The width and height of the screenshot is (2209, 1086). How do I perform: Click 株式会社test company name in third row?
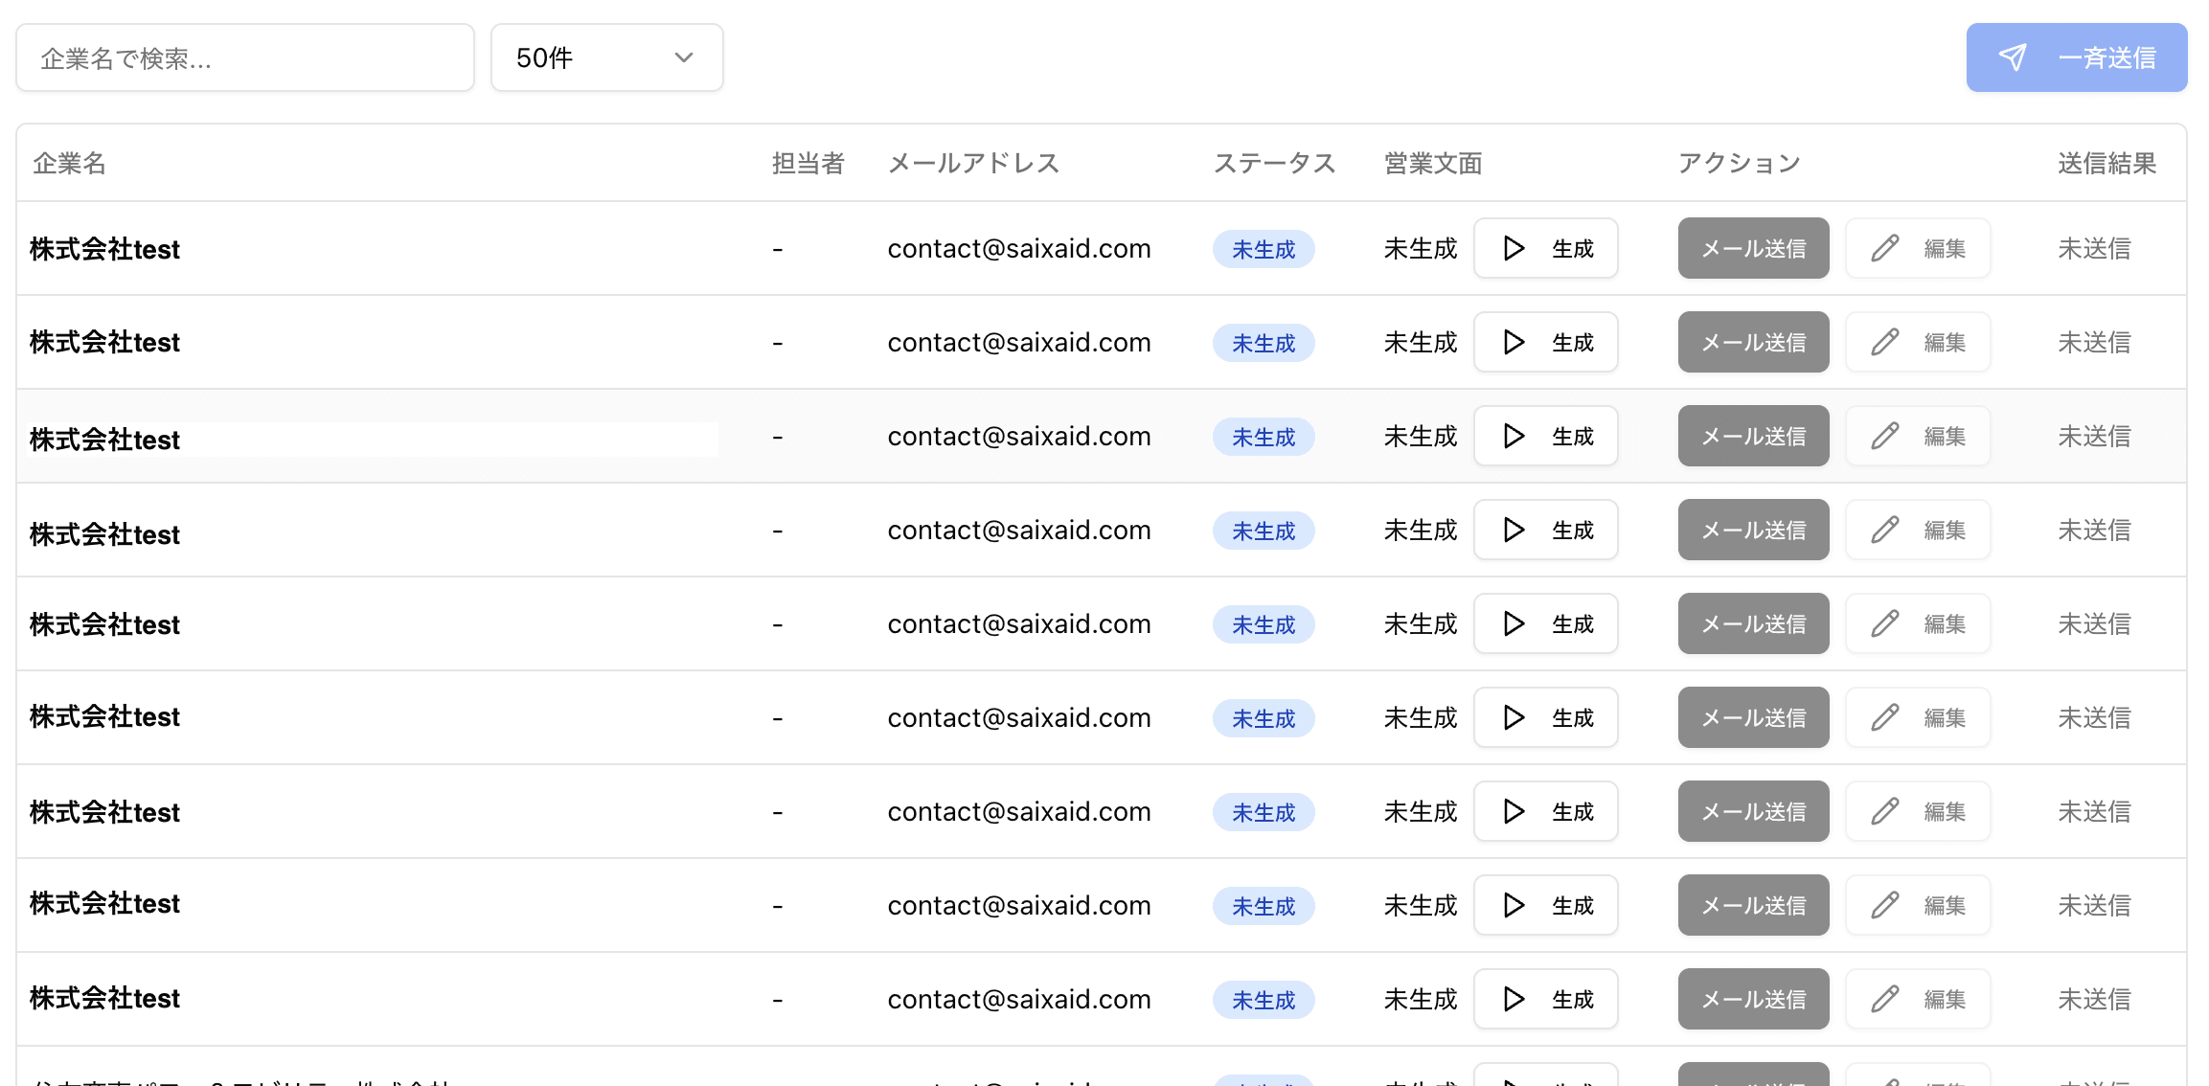[x=104, y=440]
